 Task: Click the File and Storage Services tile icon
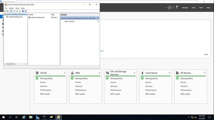[x=107, y=73]
